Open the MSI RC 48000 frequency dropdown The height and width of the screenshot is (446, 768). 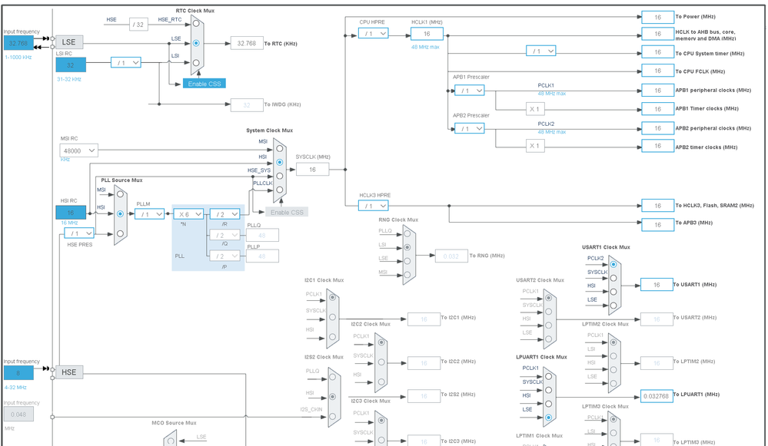pyautogui.click(x=79, y=150)
